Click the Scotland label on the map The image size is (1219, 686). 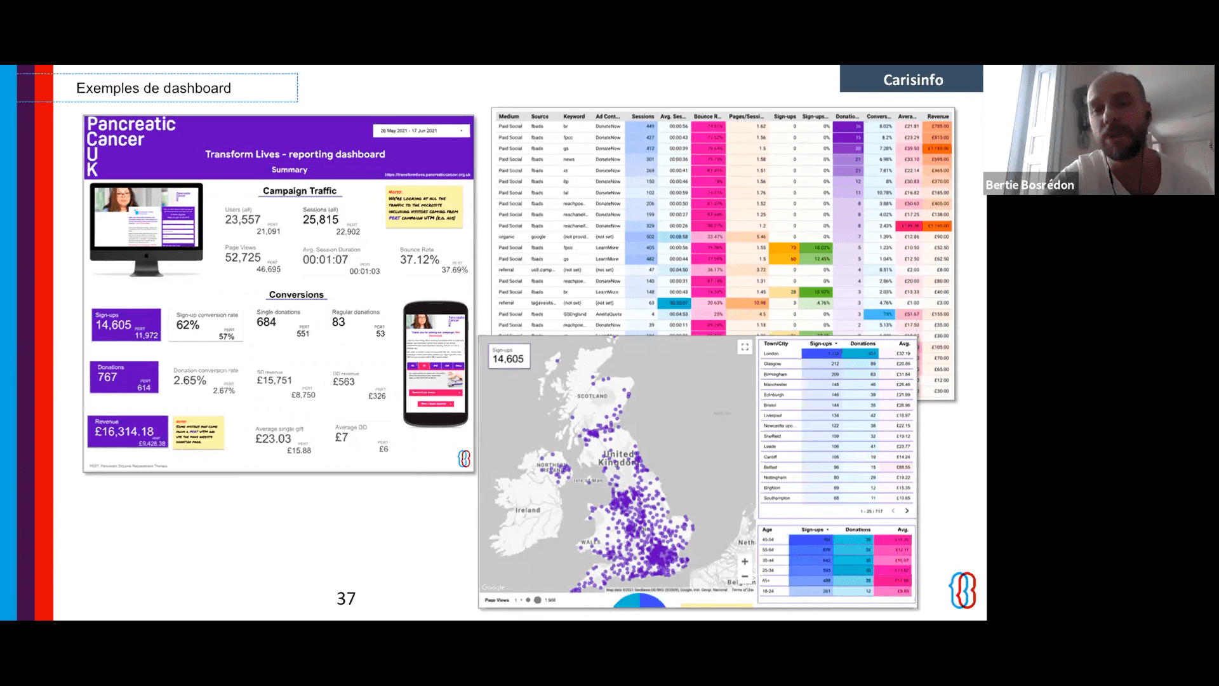tap(592, 396)
